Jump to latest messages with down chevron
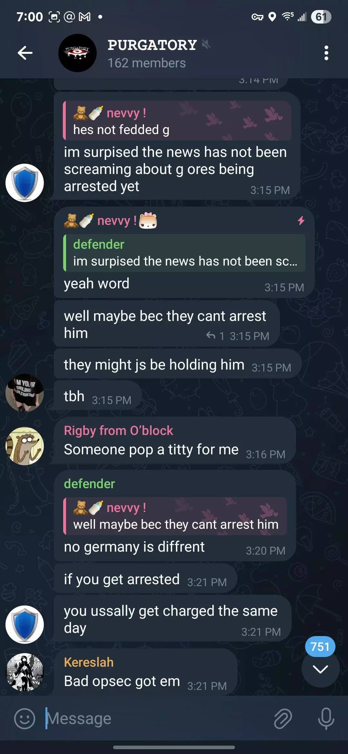 (320, 669)
